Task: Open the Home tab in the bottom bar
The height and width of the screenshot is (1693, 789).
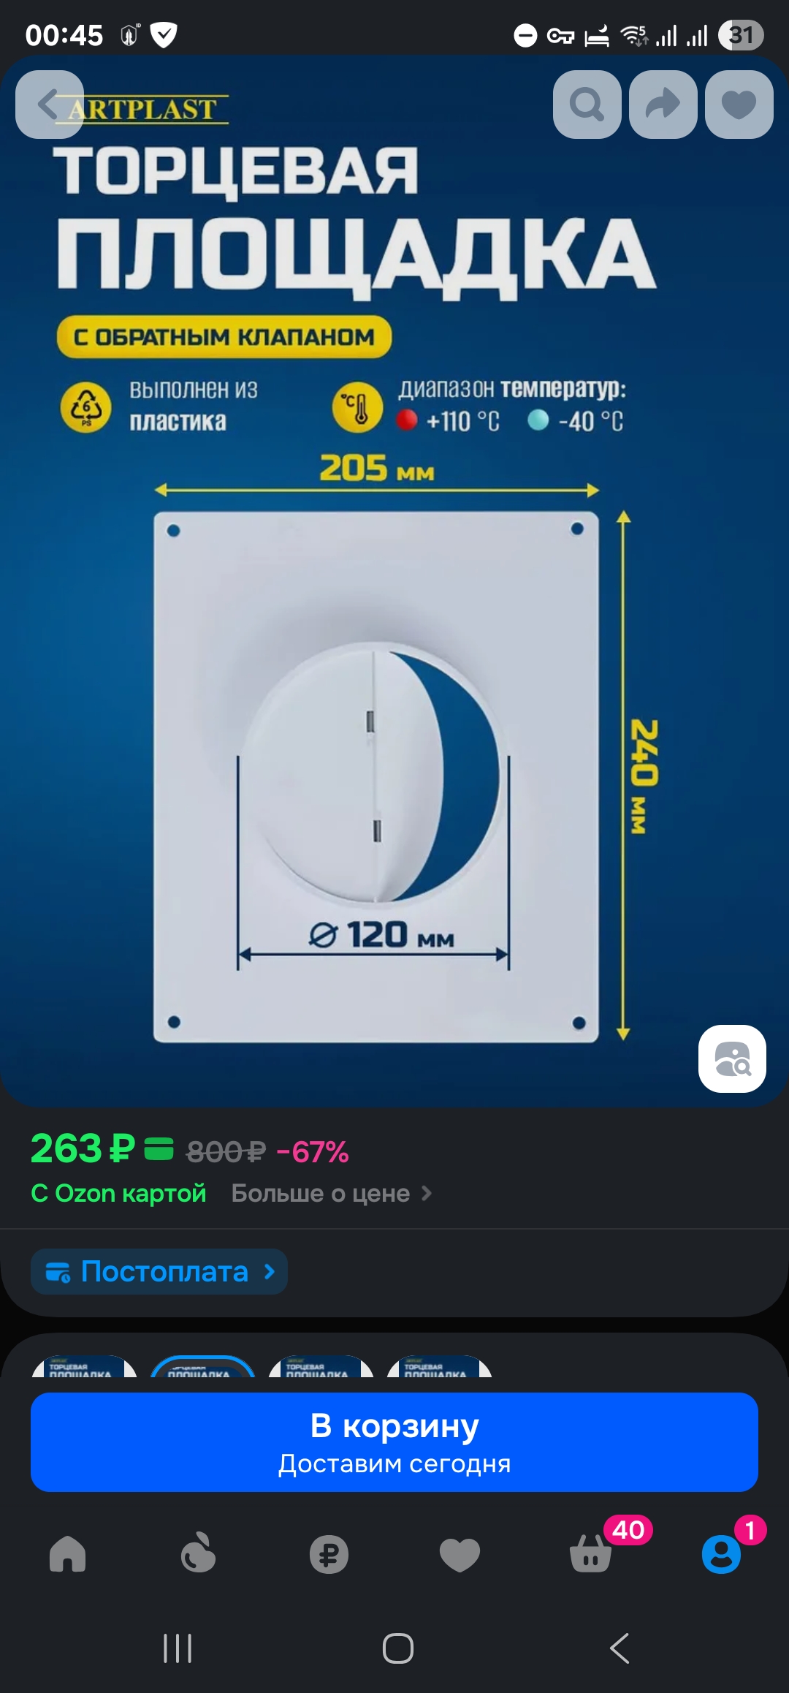Action: tap(68, 1553)
